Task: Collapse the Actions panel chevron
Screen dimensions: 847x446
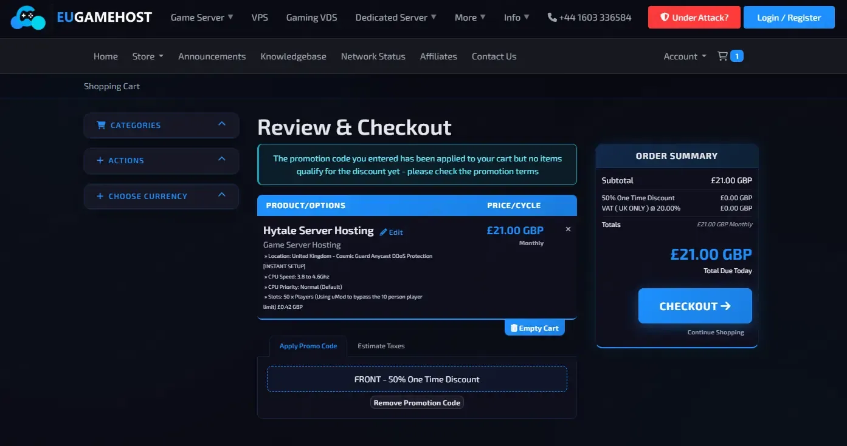Action: tap(222, 160)
